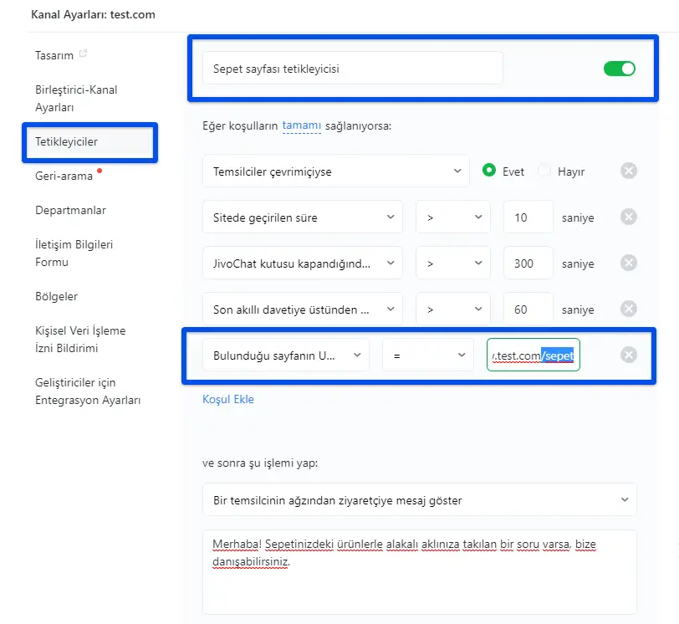Expand the action dropdown 'Bir temsilcinin ağzından...'
Image resolution: width=679 pixels, height=624 pixels.
coord(419,500)
